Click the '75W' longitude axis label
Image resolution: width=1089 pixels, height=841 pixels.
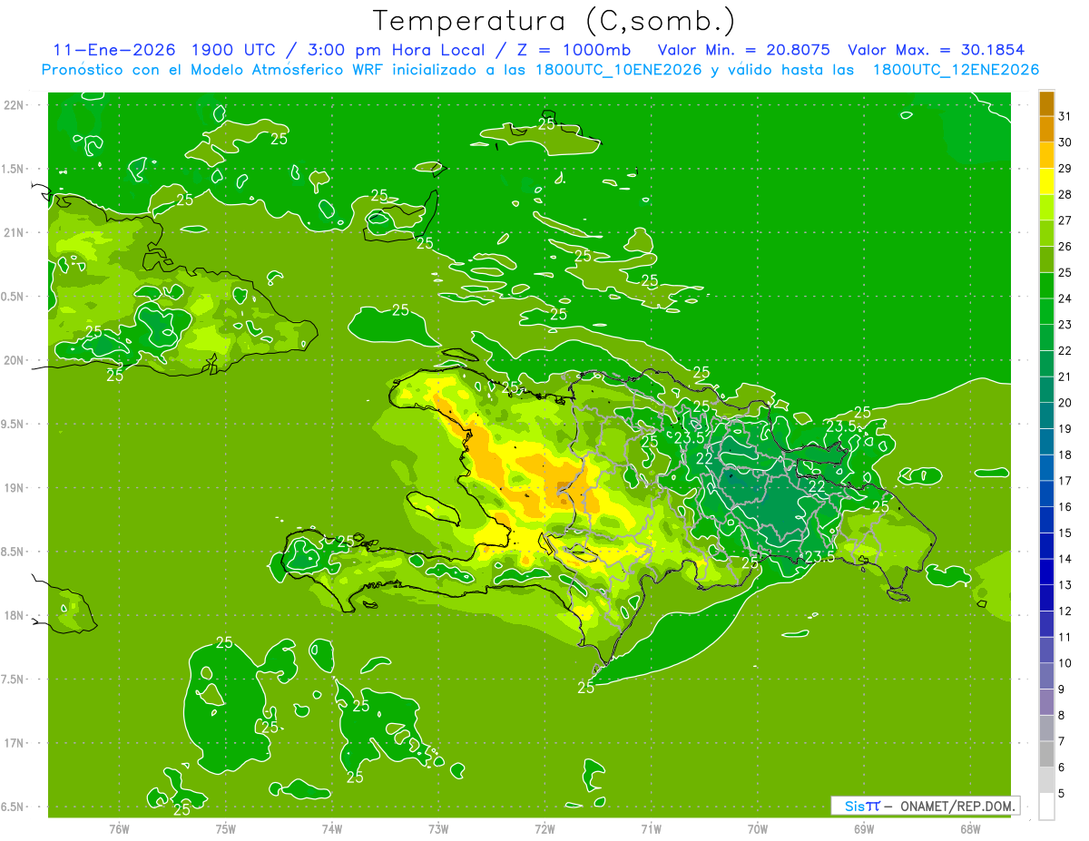[x=226, y=829]
